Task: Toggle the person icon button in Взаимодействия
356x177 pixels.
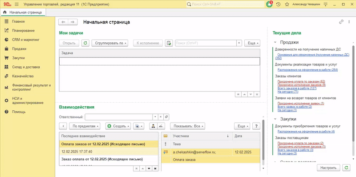Action: [x=153, y=126]
